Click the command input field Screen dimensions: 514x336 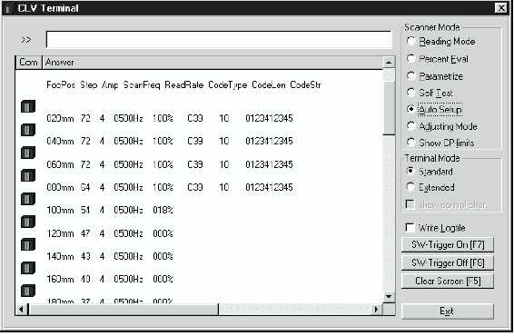pyautogui.click(x=219, y=40)
